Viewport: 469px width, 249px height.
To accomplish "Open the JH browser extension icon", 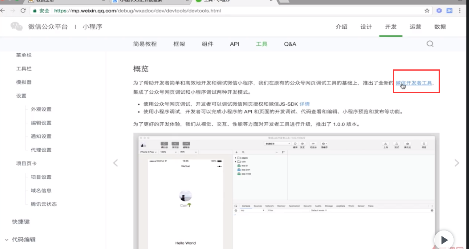I will pos(449,11).
